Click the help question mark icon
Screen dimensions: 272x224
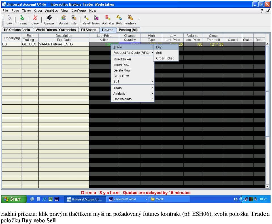click(262, 11)
